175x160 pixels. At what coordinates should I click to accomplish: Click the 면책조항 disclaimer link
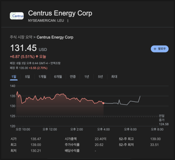point(55,63)
